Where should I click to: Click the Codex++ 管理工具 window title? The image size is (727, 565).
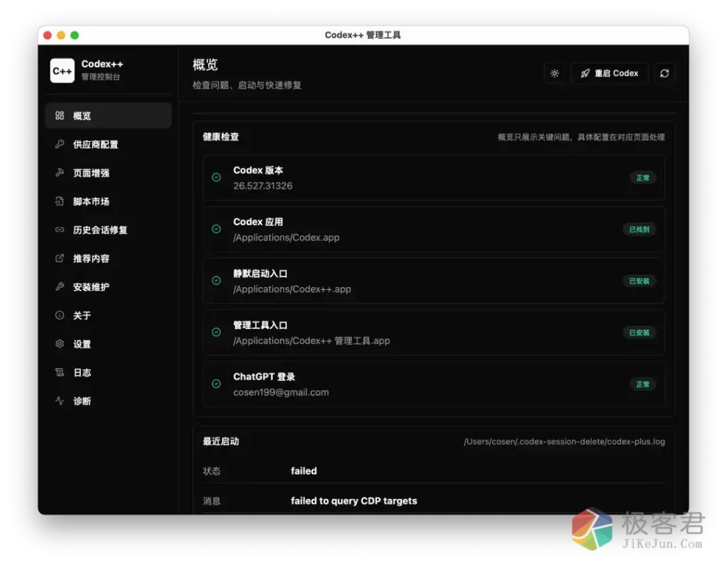(363, 36)
